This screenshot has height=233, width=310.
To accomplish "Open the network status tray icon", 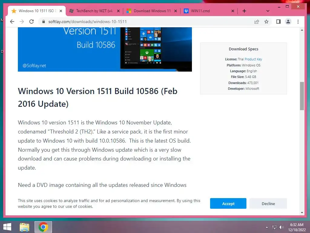I will coord(274,227).
